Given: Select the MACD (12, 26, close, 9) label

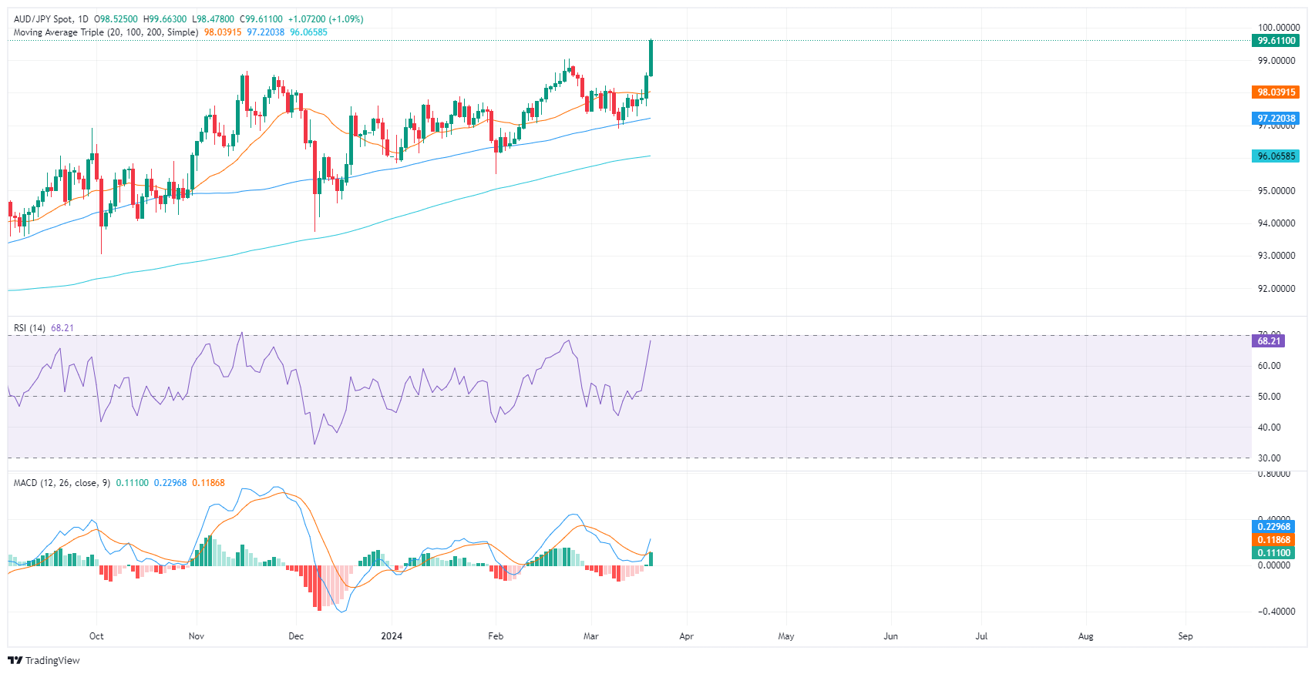Looking at the screenshot, I should click(62, 483).
